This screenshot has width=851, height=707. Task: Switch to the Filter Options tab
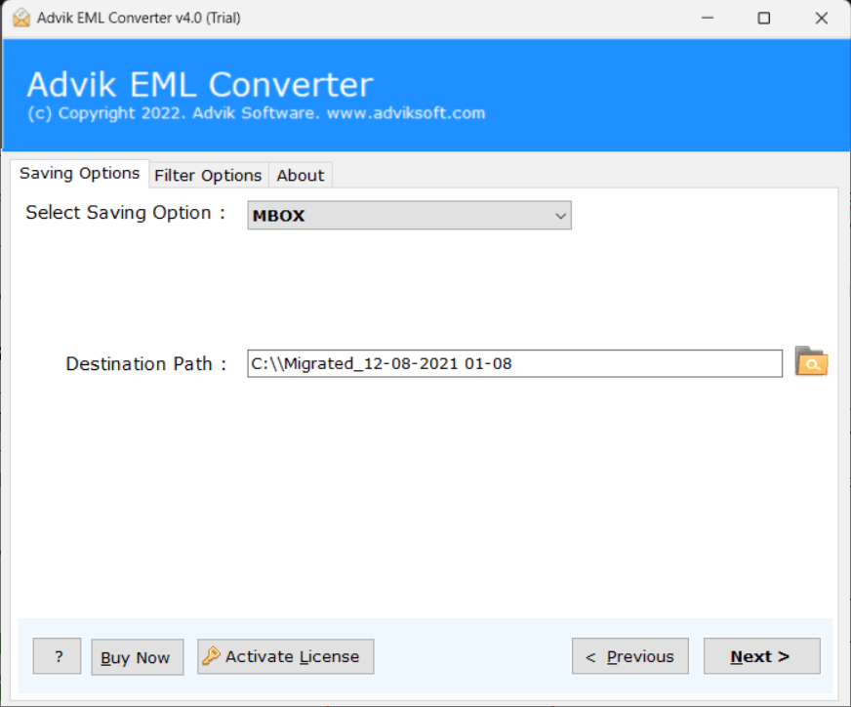pos(209,176)
